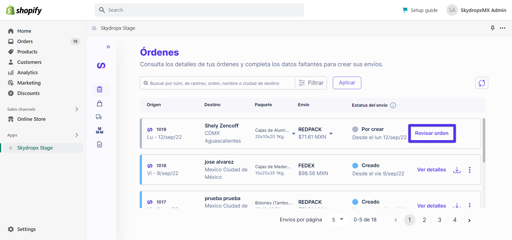Click the Shopify logo
Image resolution: width=512 pixels, height=240 pixels.
coord(24,10)
